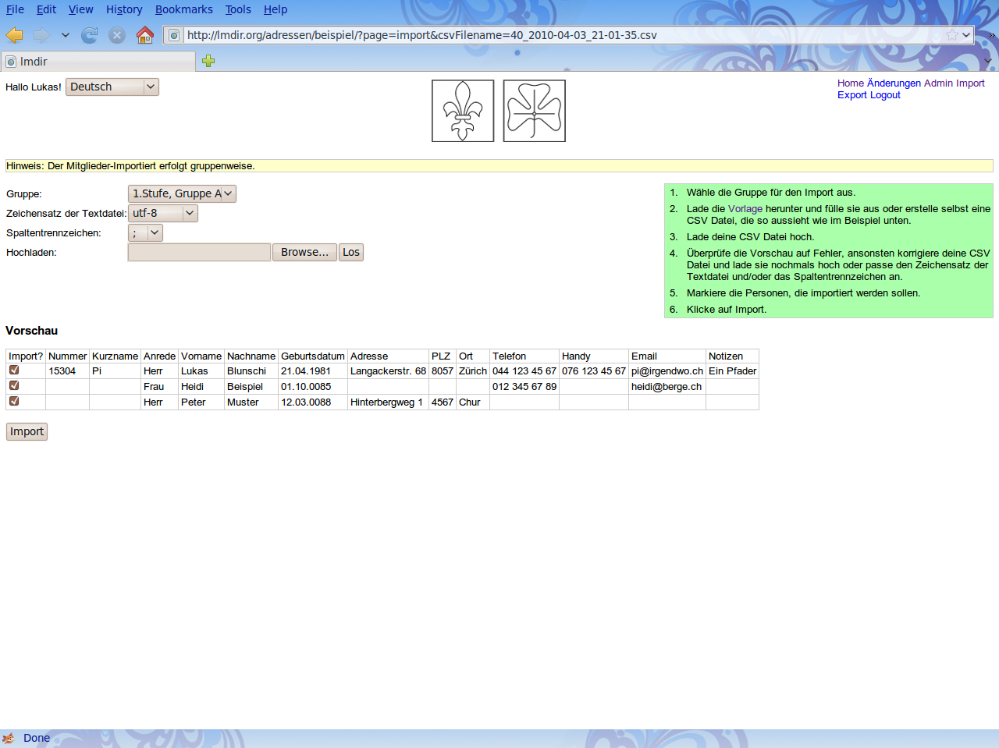Uncheck import checkbox for Lukas Blunschi

click(14, 370)
